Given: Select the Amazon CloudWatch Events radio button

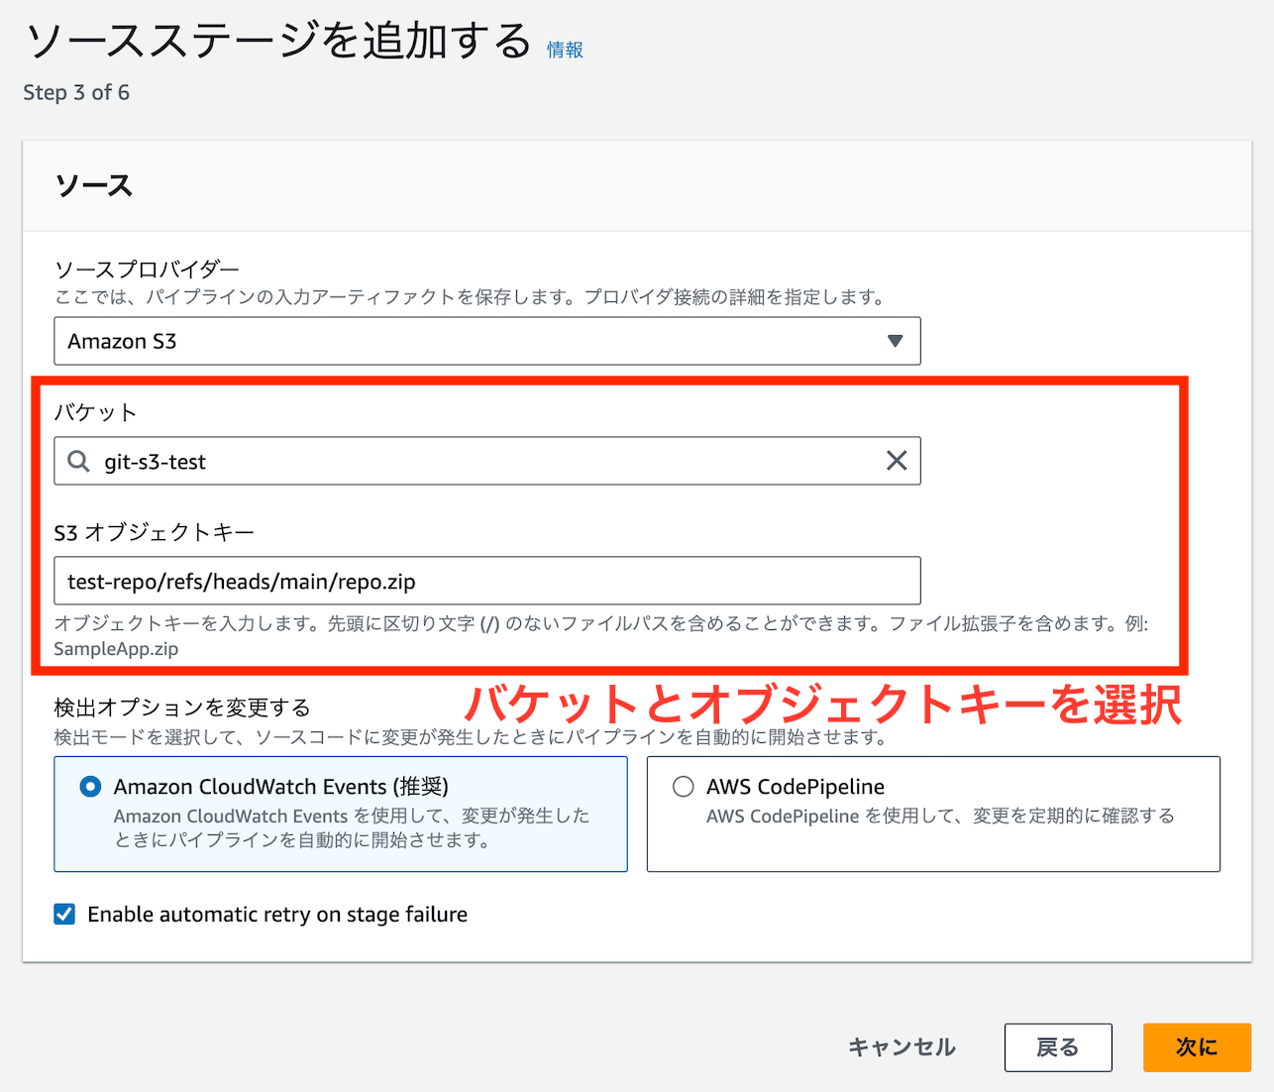Looking at the screenshot, I should (x=90, y=787).
